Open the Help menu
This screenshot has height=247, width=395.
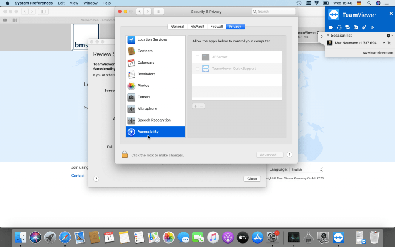106,3
